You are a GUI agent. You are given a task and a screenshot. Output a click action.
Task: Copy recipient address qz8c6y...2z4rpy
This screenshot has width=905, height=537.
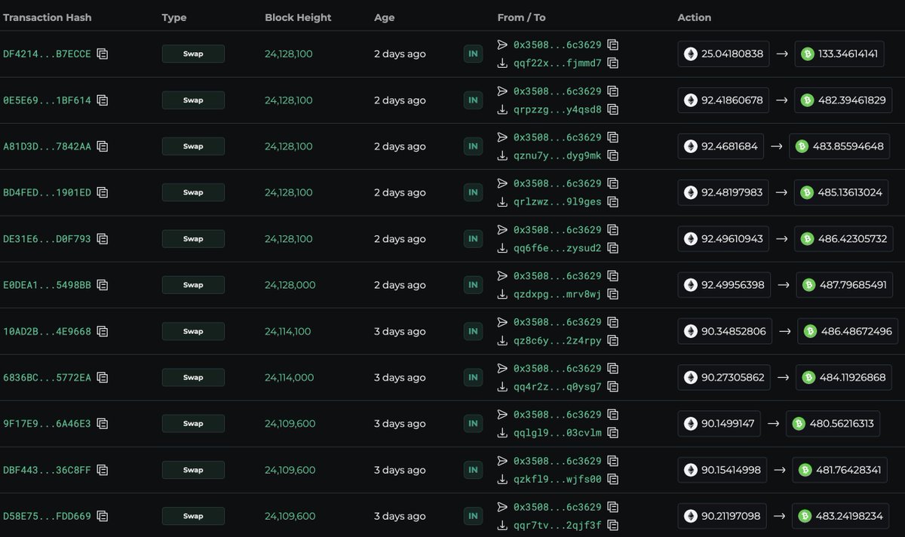[613, 341]
